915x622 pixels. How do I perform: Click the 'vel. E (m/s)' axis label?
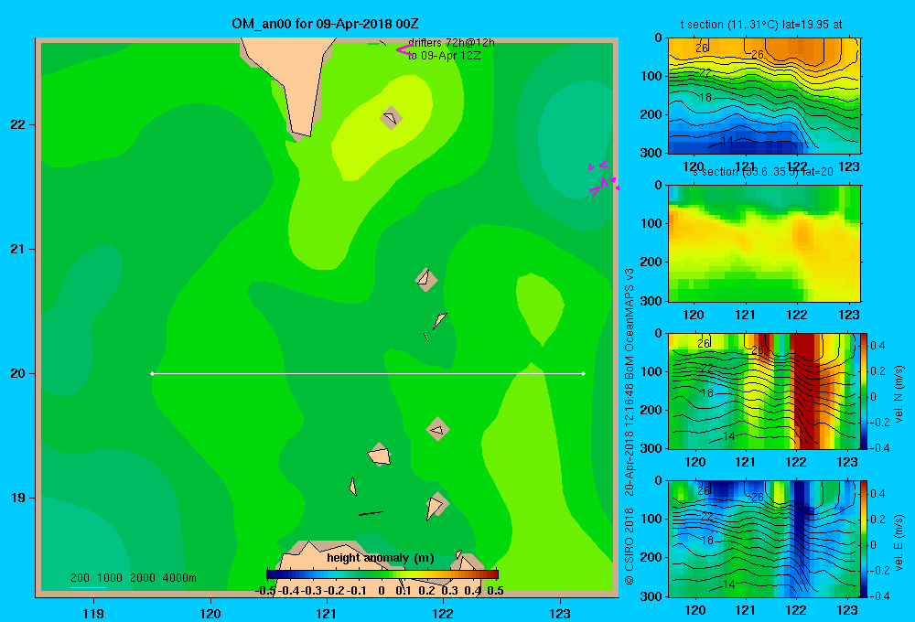[x=899, y=542]
